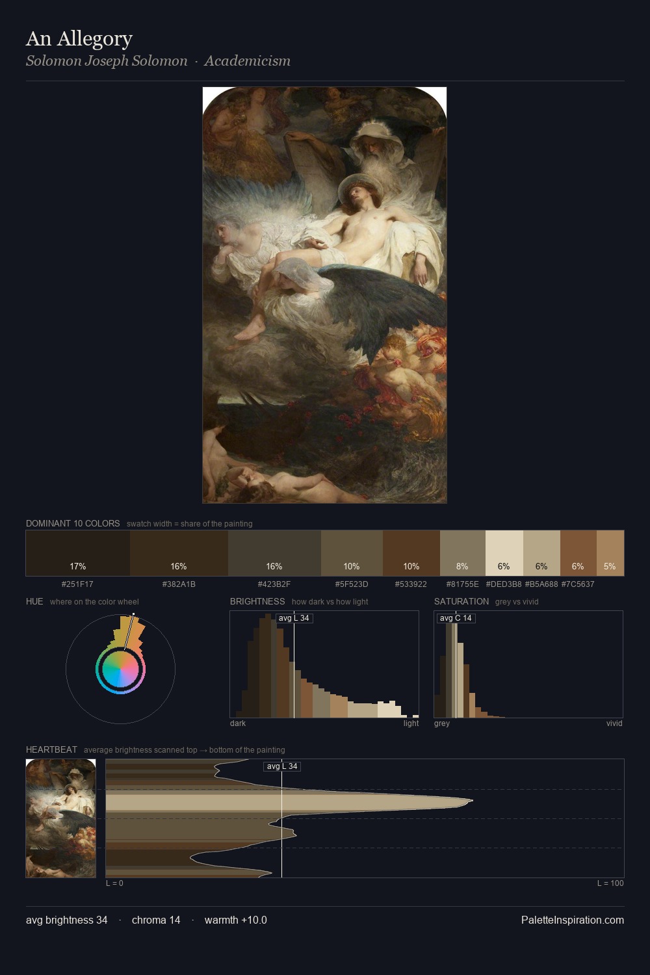The height and width of the screenshot is (975, 650).
Task: Click the Academicism style label
Action: [248, 61]
